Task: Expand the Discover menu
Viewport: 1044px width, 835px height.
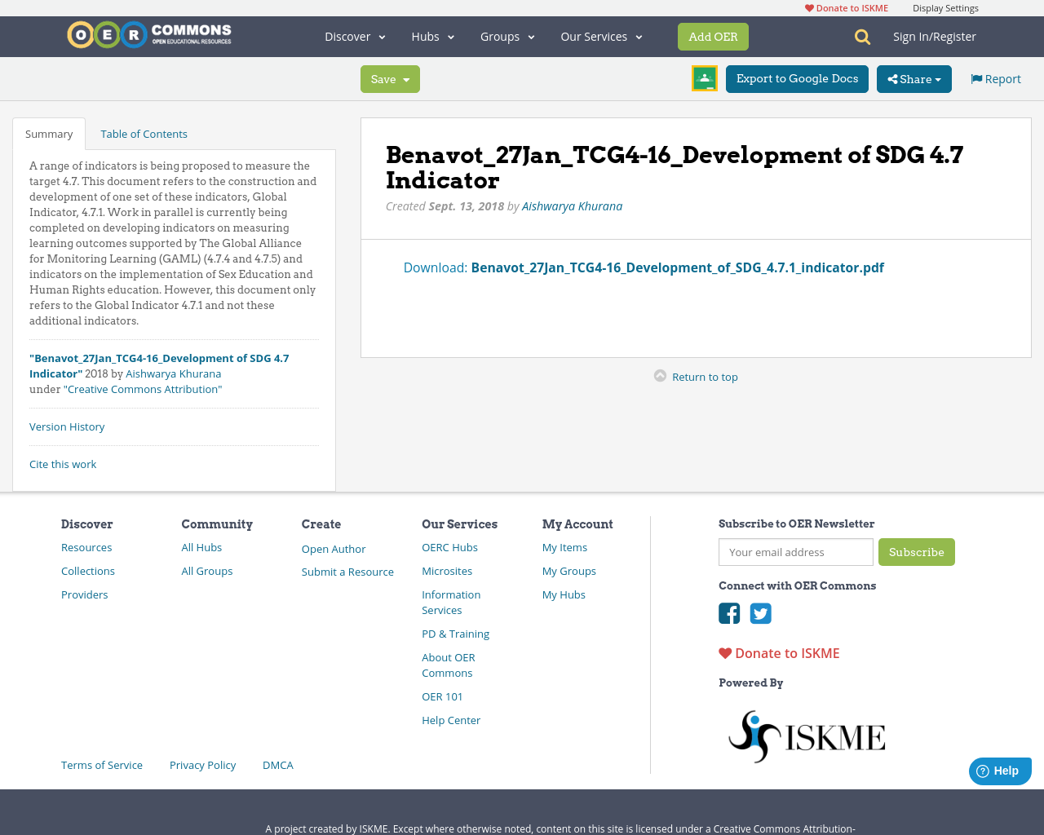Action: [x=355, y=37]
